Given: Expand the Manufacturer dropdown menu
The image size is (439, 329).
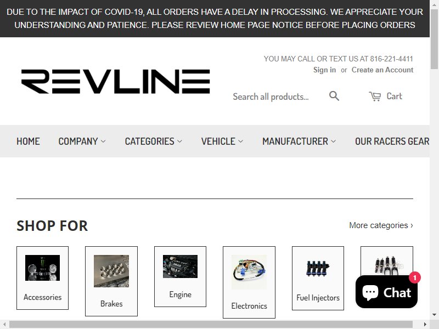Looking at the screenshot, I should [299, 141].
